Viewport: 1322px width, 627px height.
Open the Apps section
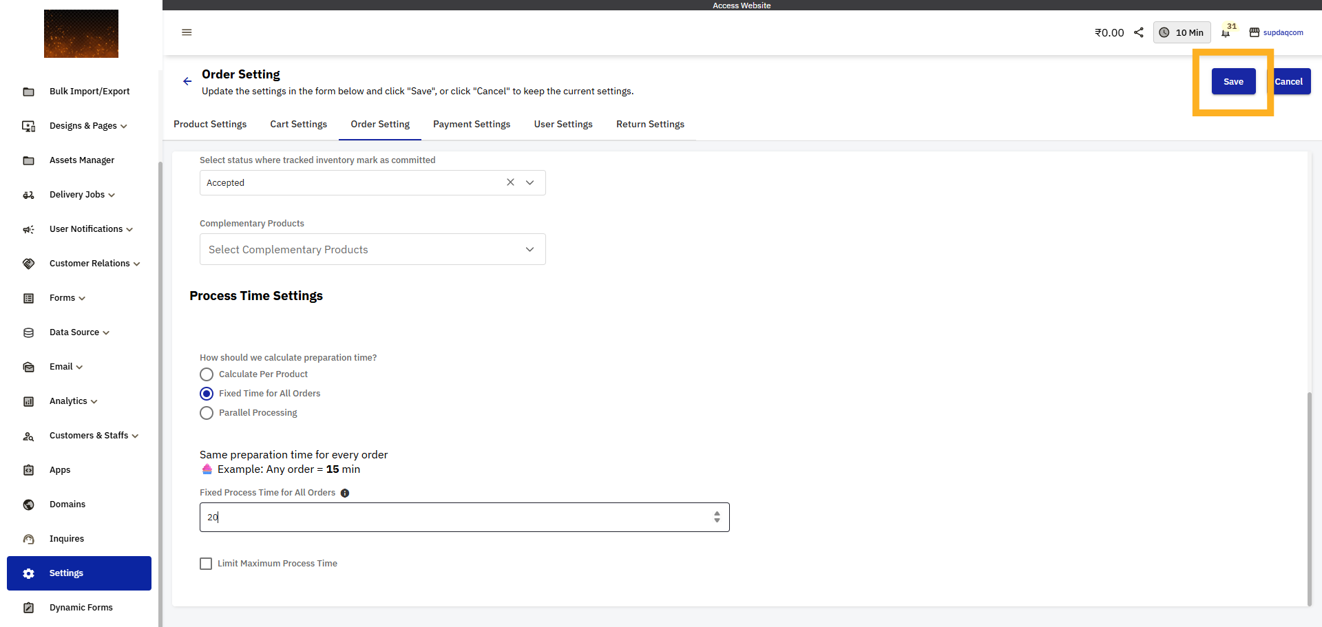coord(60,469)
